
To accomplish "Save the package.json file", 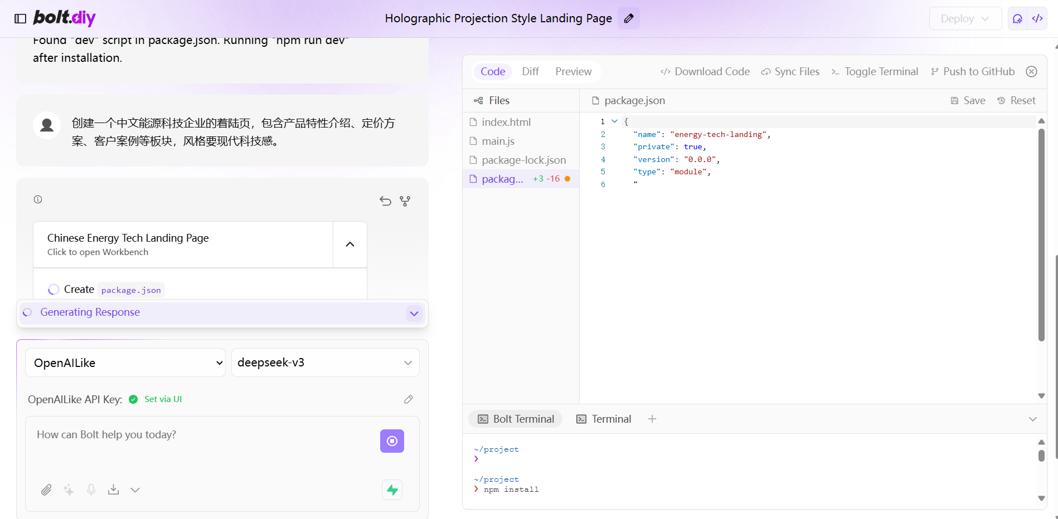I will tap(968, 100).
